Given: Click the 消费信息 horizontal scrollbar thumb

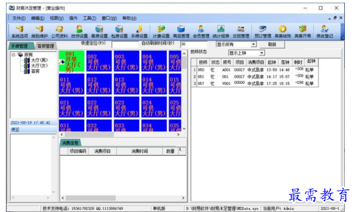Looking at the screenshot, I should (91, 198).
